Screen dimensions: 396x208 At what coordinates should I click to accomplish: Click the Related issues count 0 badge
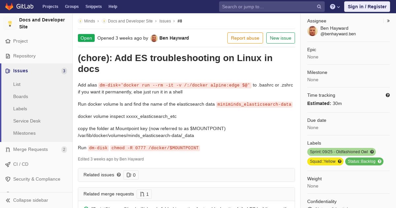[131, 175]
